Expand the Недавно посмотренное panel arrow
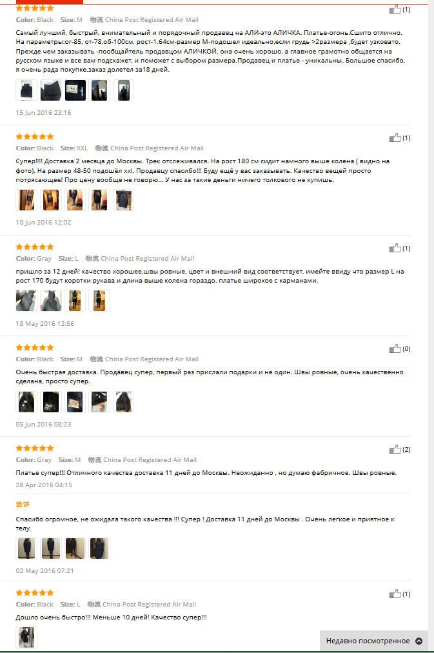The image size is (434, 653). 419,641
